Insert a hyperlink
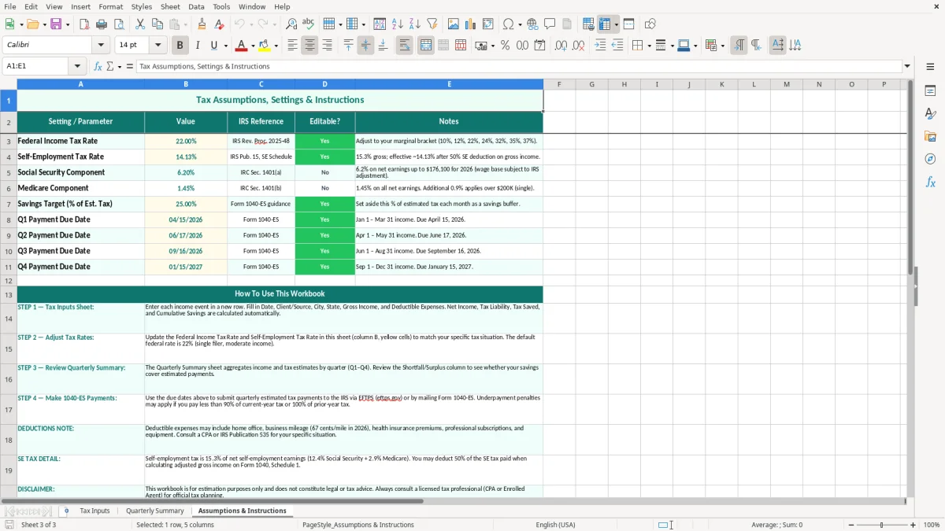The height and width of the screenshot is (531, 945). 532,24
